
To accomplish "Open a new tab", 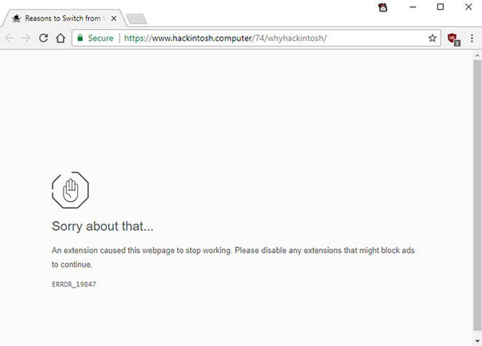I will pos(136,19).
